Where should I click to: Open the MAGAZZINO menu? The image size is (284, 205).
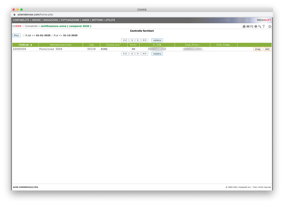(x=51, y=20)
